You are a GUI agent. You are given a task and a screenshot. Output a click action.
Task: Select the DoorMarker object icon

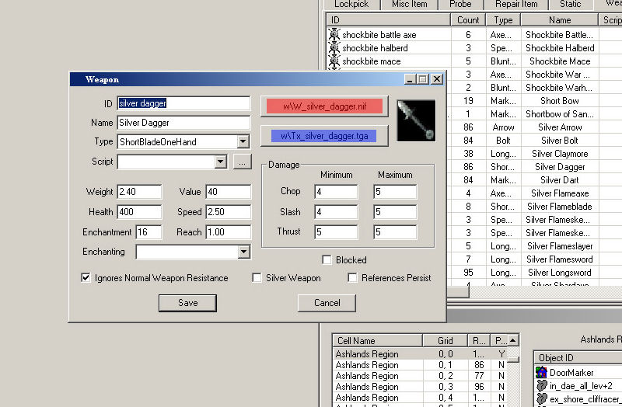click(543, 373)
